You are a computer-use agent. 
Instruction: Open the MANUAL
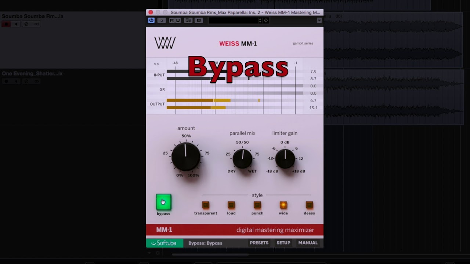(x=308, y=243)
